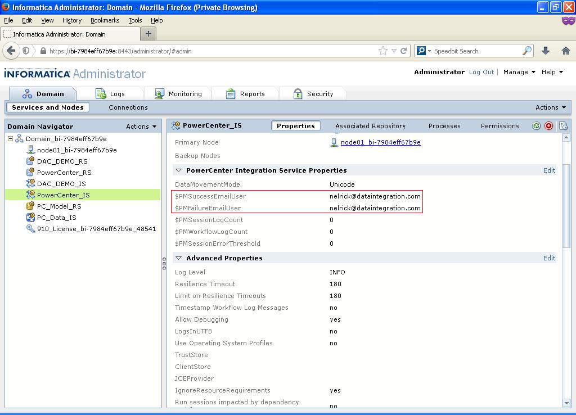Click the search magnifier icon

point(527,51)
